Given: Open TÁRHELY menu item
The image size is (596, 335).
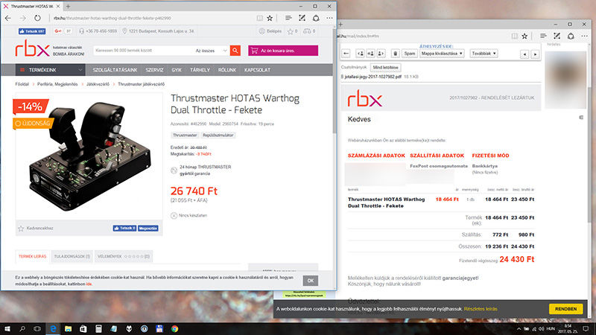Looking at the screenshot, I should click(x=200, y=70).
